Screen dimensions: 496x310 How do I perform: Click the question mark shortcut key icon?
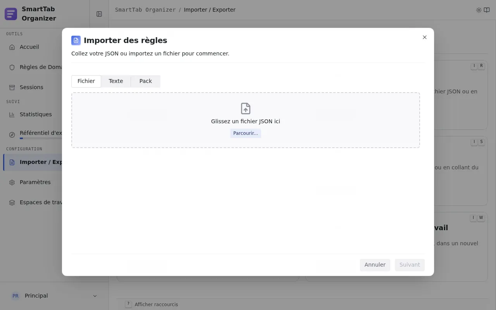tap(128, 304)
